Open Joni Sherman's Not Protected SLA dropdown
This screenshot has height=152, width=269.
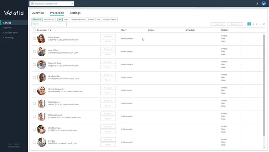tap(127, 129)
